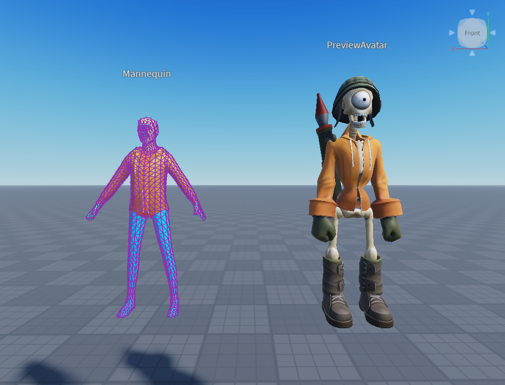The width and height of the screenshot is (505, 385).
Task: Click the red X axis label
Action: tap(453, 49)
